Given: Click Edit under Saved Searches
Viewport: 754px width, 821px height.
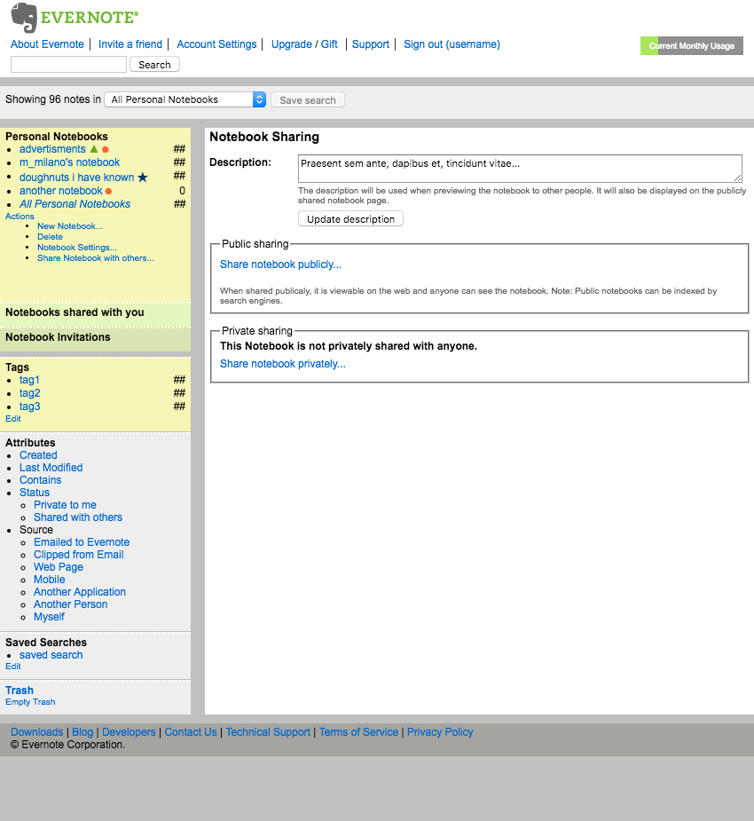Looking at the screenshot, I should coord(13,666).
